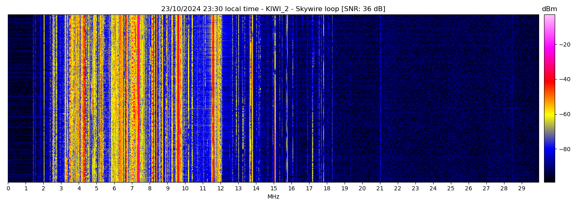
Task: Click the red band near 7.3 MHz
Action: [x=138, y=99]
